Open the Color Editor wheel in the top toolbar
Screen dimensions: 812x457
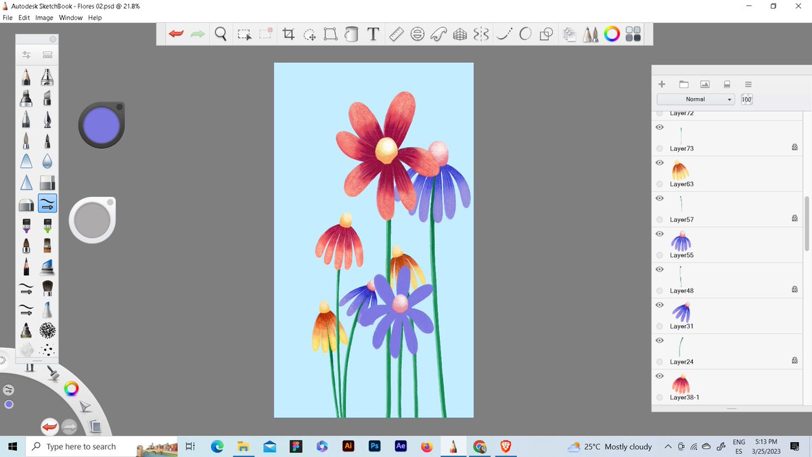pos(612,34)
